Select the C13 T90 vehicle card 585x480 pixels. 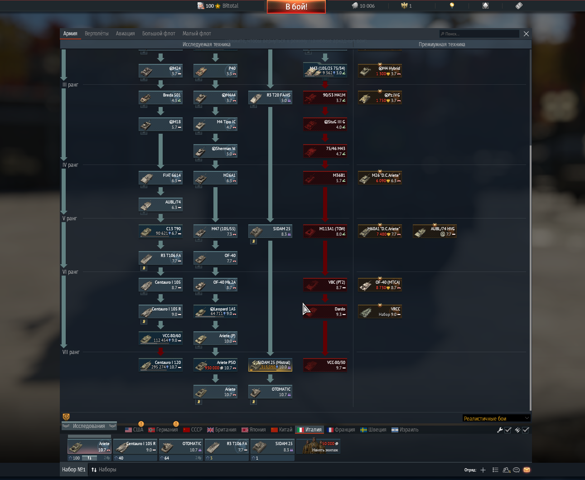click(x=160, y=231)
